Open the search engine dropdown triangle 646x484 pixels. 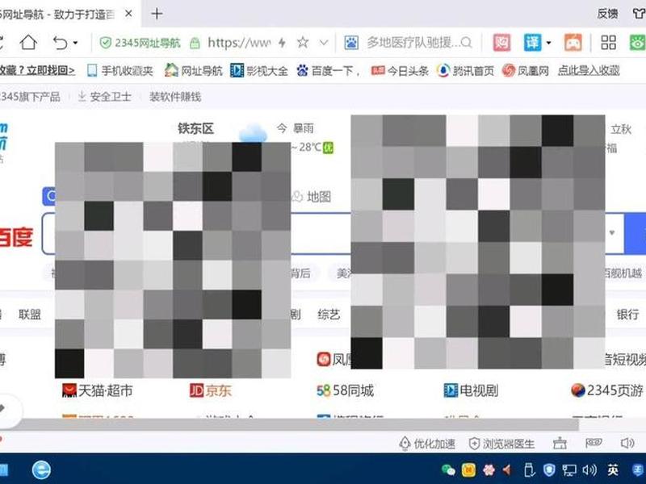612,232
